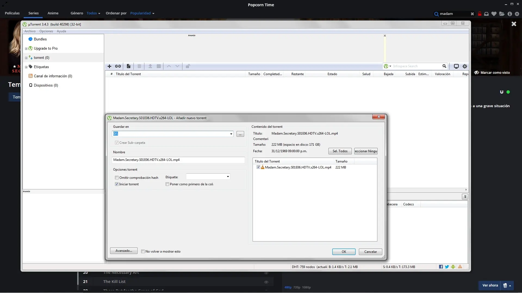
Task: Click the Avanzado... button
Action: point(124,251)
